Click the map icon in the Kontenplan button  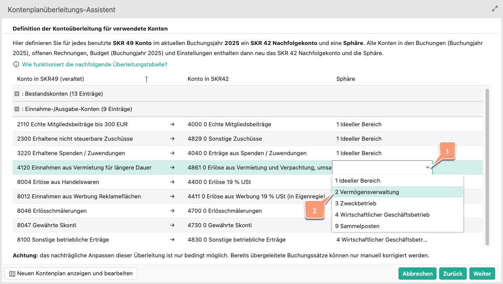coord(12,274)
